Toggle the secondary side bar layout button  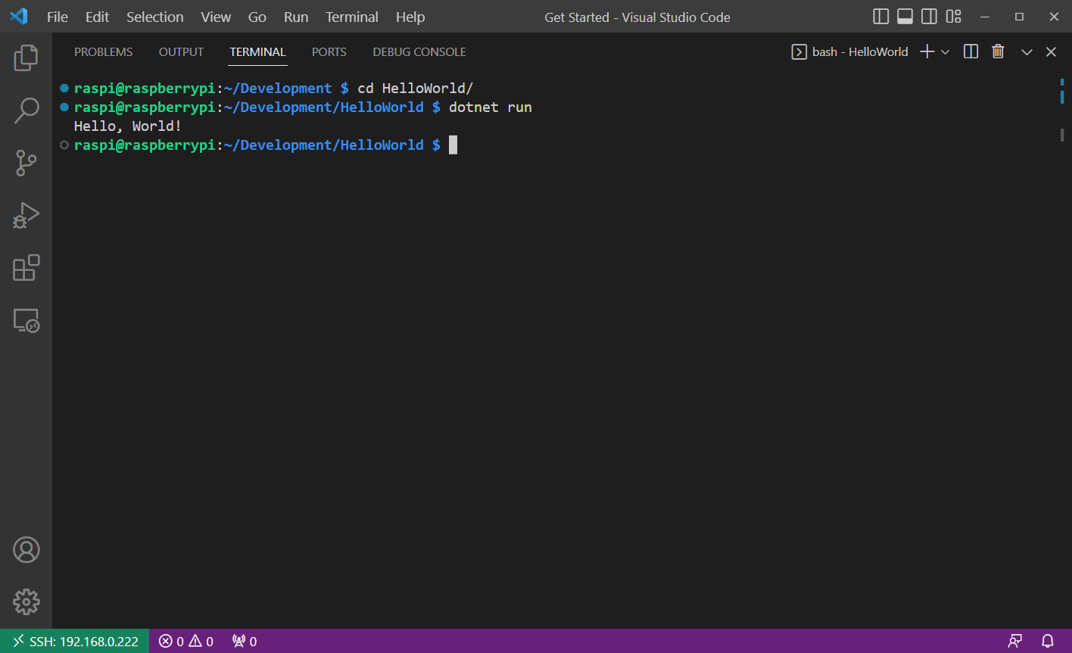tap(929, 17)
